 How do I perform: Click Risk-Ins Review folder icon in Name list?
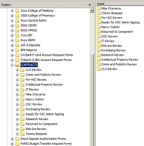pos(99,46)
